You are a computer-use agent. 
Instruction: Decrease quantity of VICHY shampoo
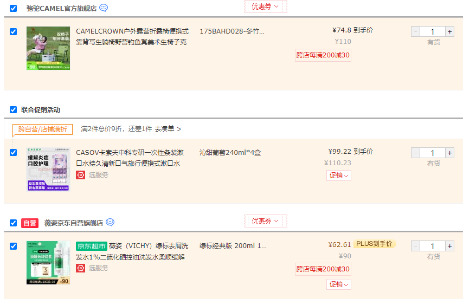pyautogui.click(x=415, y=246)
